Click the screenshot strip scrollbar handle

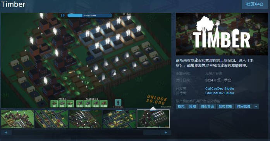152,133
